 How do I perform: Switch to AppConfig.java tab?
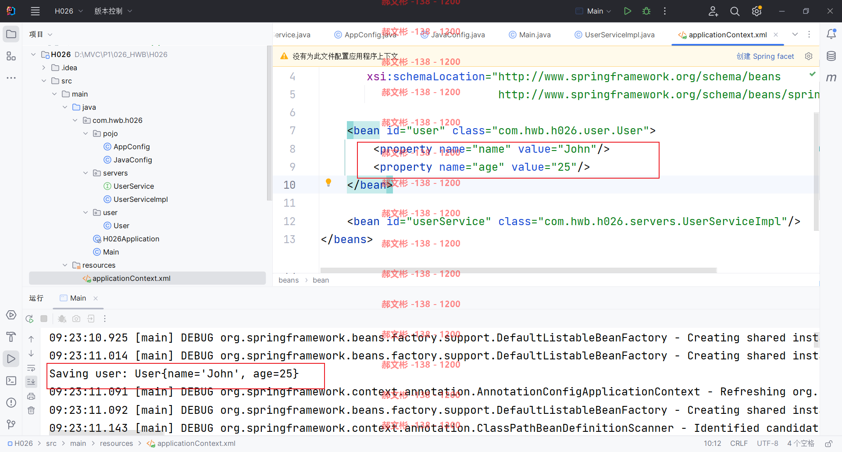[365, 35]
